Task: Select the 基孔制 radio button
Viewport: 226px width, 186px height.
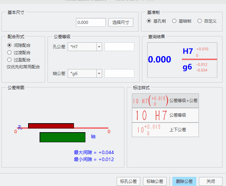Action: (149, 21)
